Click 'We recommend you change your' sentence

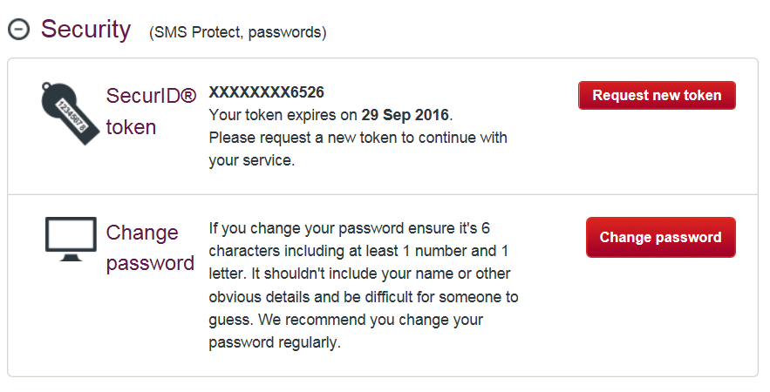[x=371, y=320]
